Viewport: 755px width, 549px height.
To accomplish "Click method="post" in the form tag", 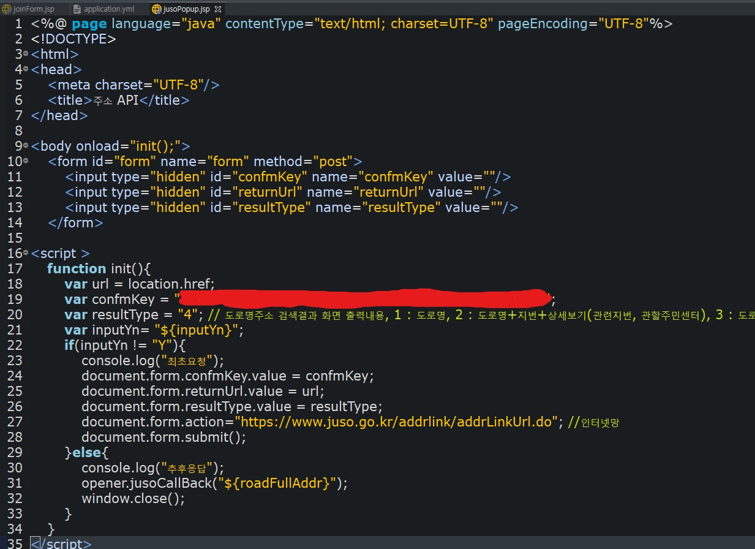I will tap(304, 161).
